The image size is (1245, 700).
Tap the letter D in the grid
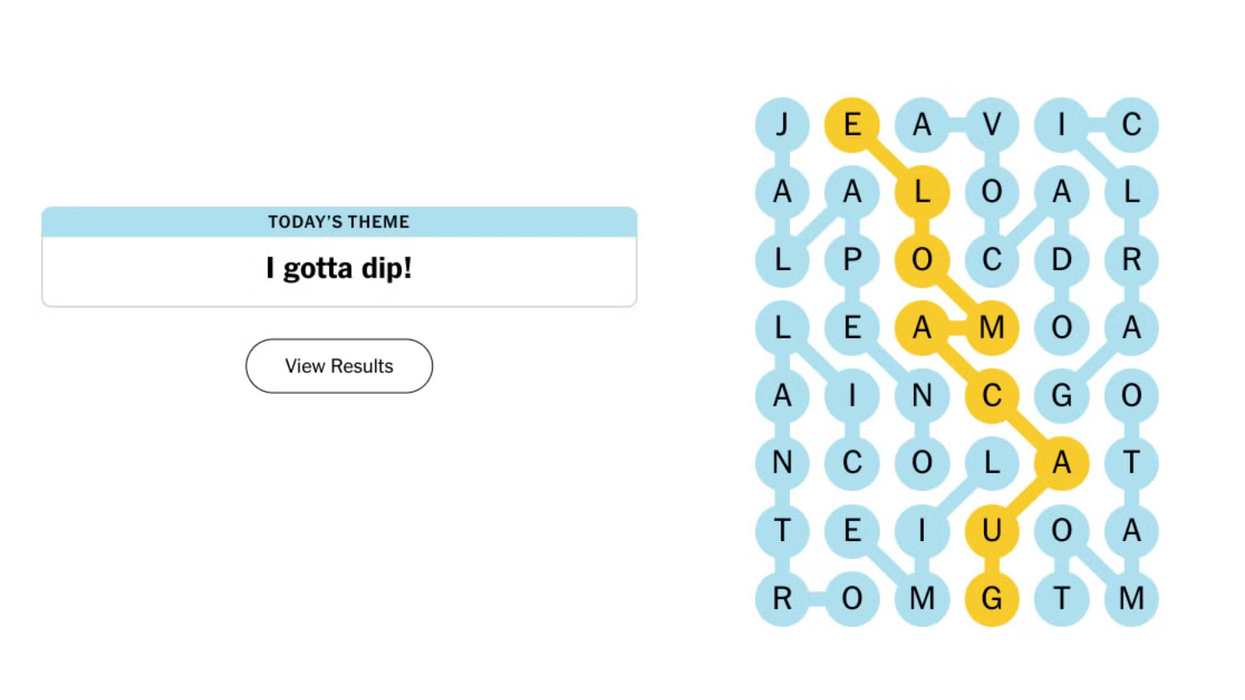1062,259
